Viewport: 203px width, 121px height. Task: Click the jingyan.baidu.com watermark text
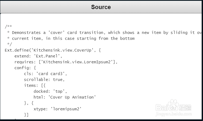173,114
